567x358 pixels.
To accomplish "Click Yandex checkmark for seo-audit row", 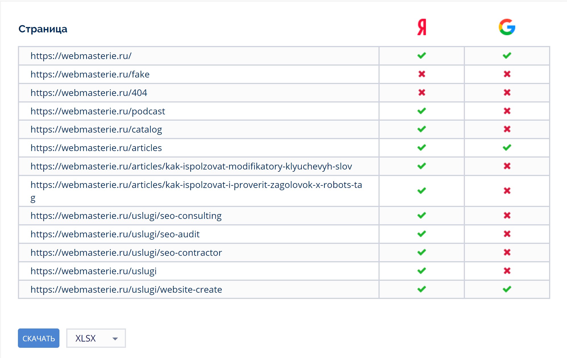I will 422,234.
